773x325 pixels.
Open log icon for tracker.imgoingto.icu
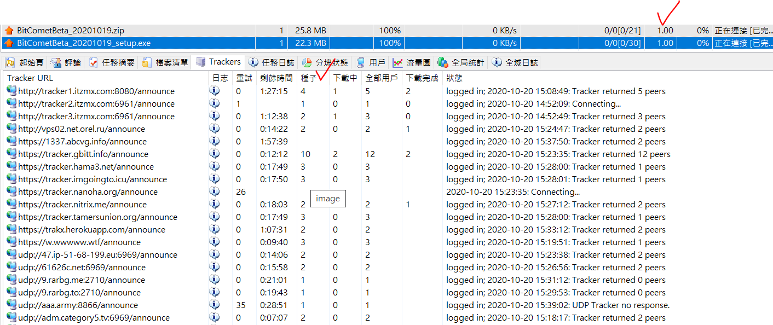coord(215,179)
